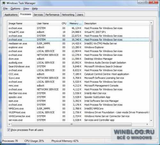Select svchost.exe using 12,276 K memory
The image size is (160, 145).
click(x=78, y=55)
